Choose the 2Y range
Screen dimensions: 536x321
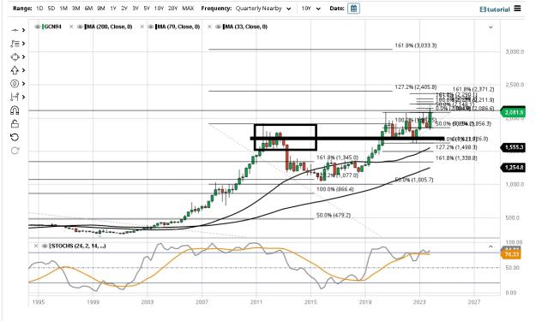pos(124,9)
